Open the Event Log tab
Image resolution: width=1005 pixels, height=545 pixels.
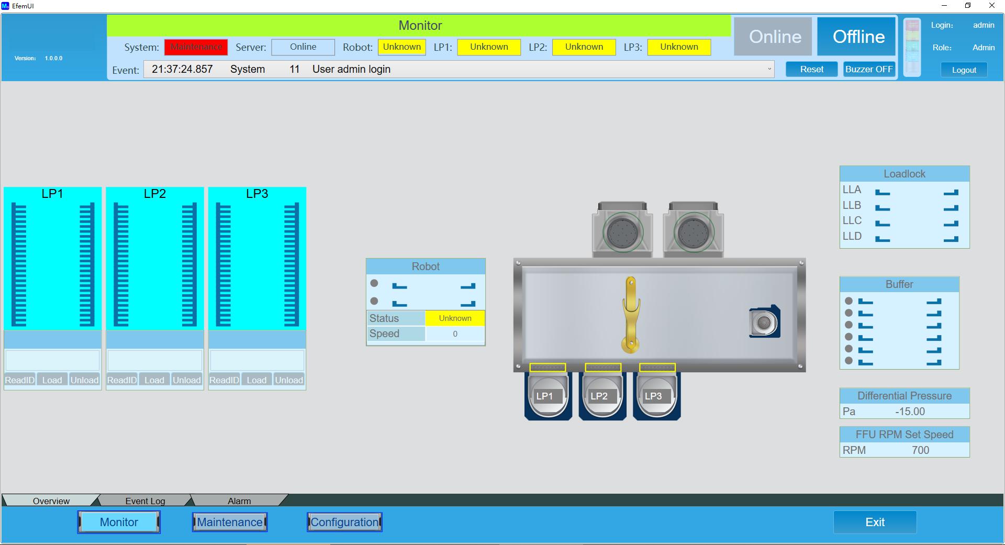pos(145,500)
